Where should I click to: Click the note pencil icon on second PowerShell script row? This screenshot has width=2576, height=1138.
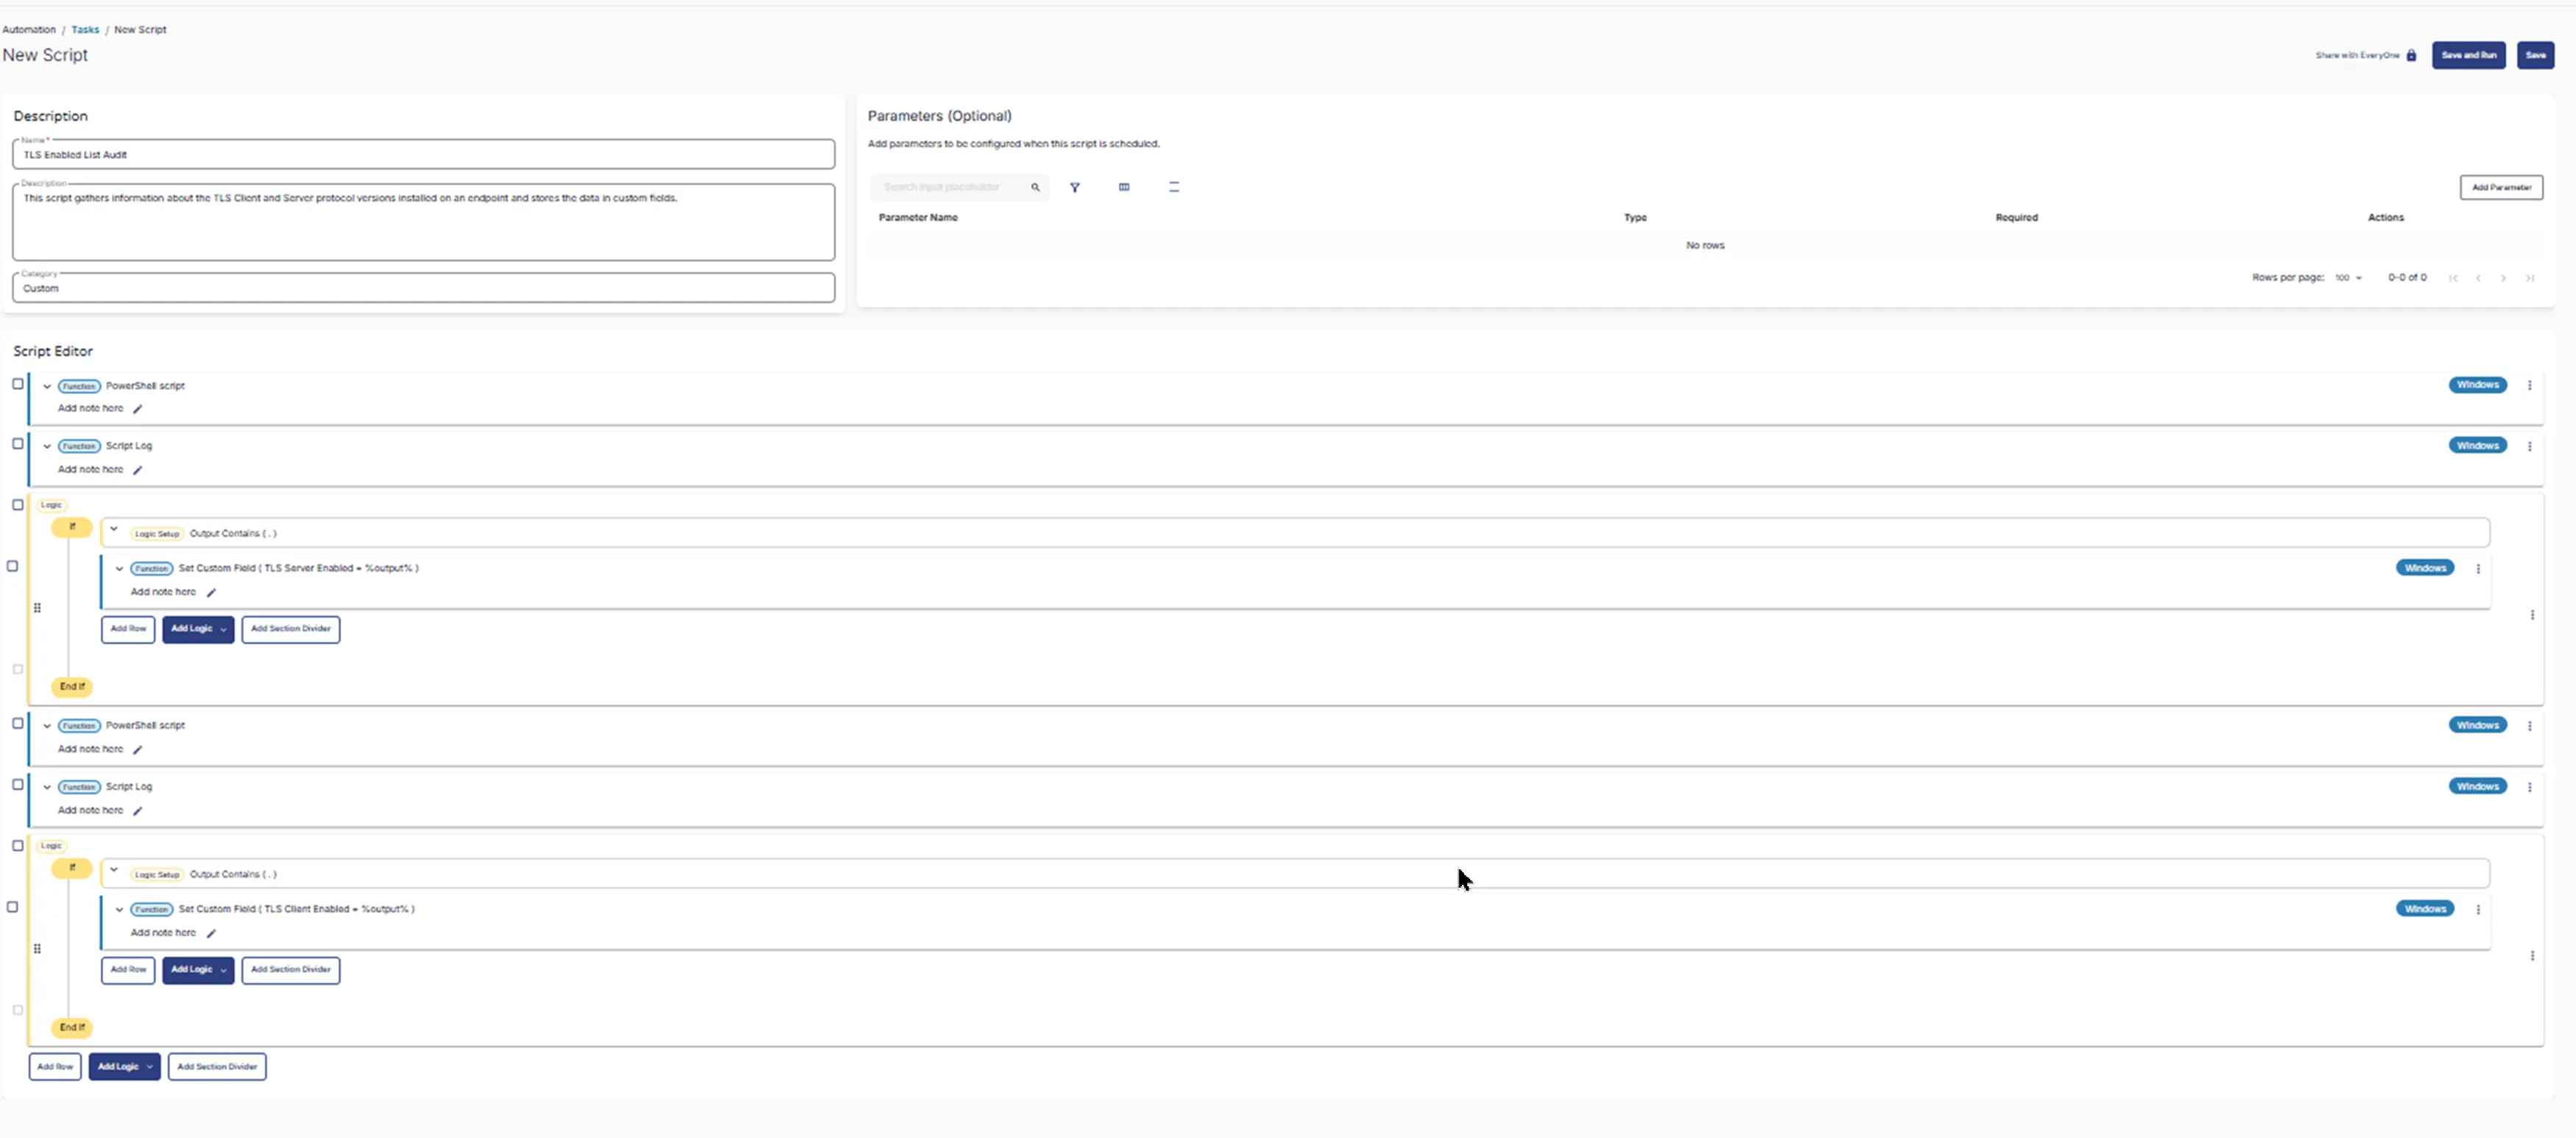point(138,750)
